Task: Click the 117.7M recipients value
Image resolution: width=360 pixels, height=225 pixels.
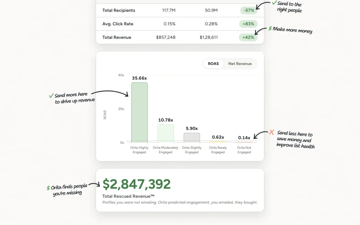Action: pos(169,10)
